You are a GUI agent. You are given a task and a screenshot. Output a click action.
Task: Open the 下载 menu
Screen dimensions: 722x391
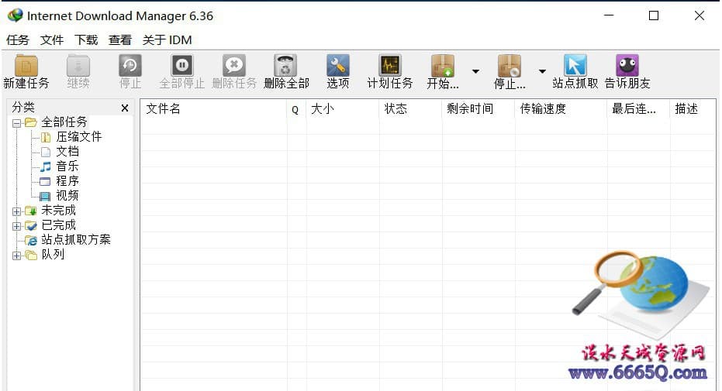(x=86, y=40)
